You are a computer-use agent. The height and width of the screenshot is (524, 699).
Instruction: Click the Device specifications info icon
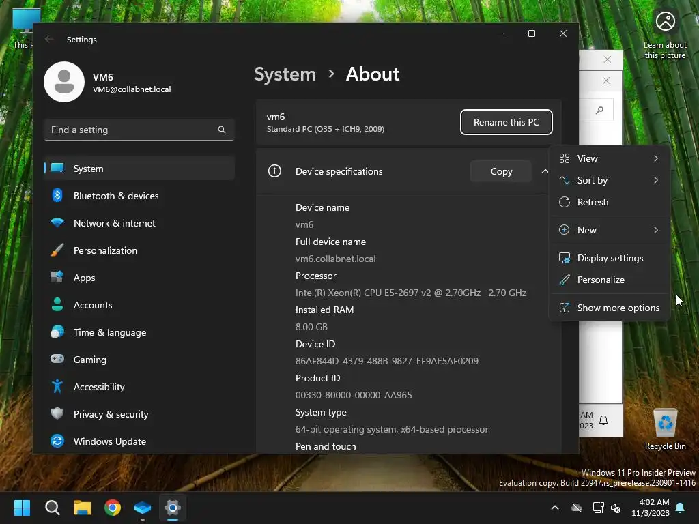click(x=274, y=171)
